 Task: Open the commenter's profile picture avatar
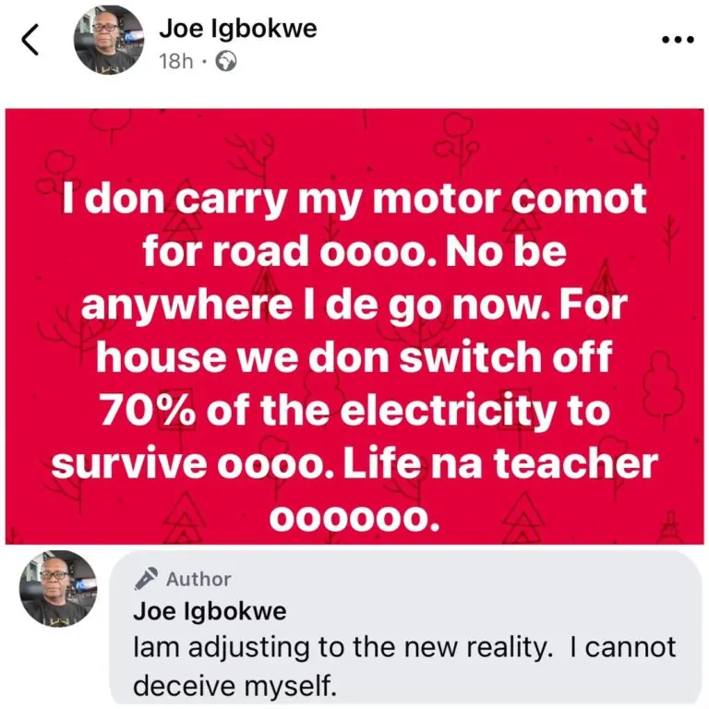(58, 588)
